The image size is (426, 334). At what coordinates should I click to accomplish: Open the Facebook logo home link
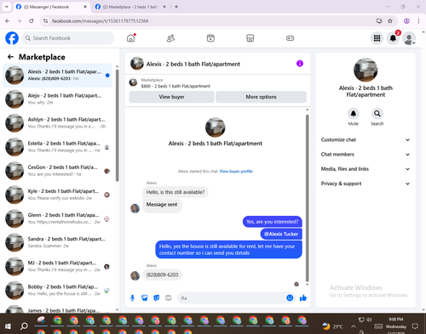(x=12, y=38)
